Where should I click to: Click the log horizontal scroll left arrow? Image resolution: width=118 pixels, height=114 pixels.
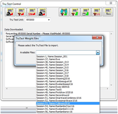pyautogui.click(x=7, y=88)
